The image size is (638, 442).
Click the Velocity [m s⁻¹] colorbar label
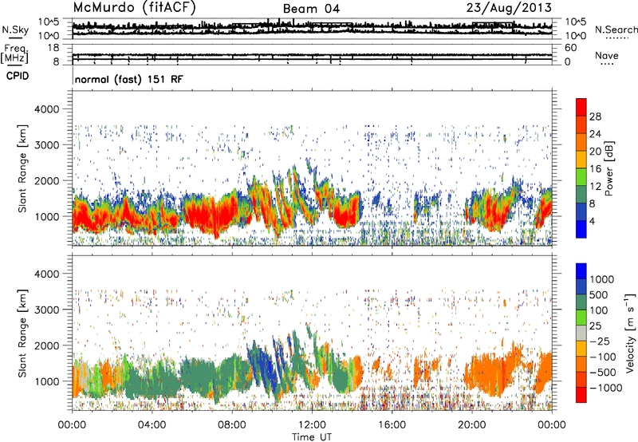(630, 333)
